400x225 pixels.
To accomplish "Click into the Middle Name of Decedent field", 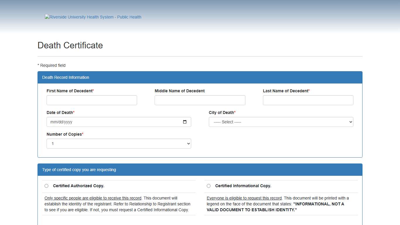I will 200,100.
